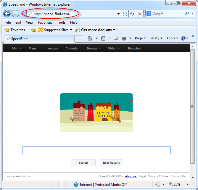Click the Print printer icon
The height and width of the screenshot is (190, 198).
coord(124,38)
